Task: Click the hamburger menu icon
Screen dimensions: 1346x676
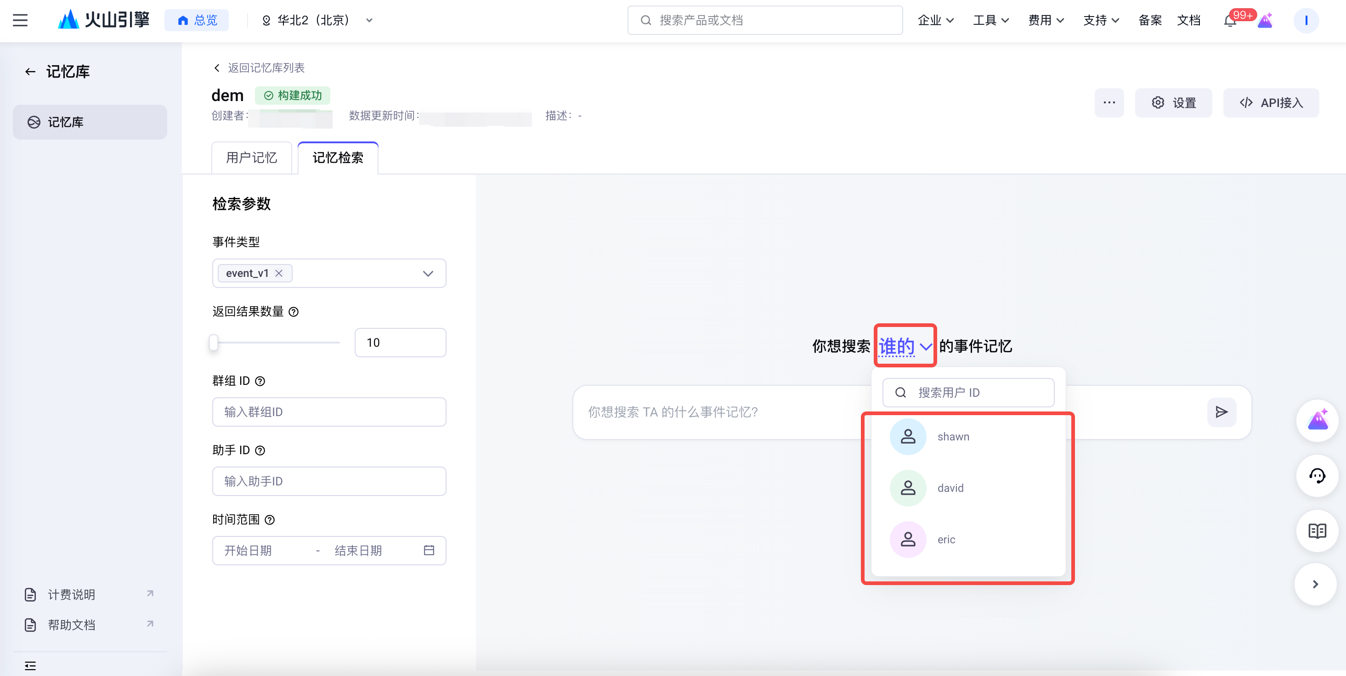Action: (x=20, y=20)
